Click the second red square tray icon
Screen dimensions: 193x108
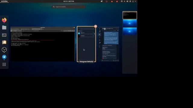click(117, 1)
